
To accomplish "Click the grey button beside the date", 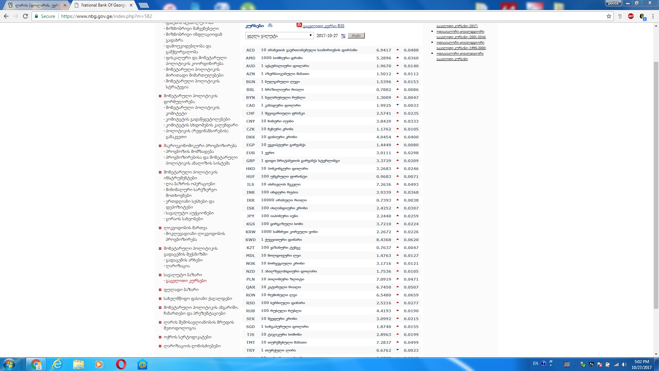I will click(356, 36).
